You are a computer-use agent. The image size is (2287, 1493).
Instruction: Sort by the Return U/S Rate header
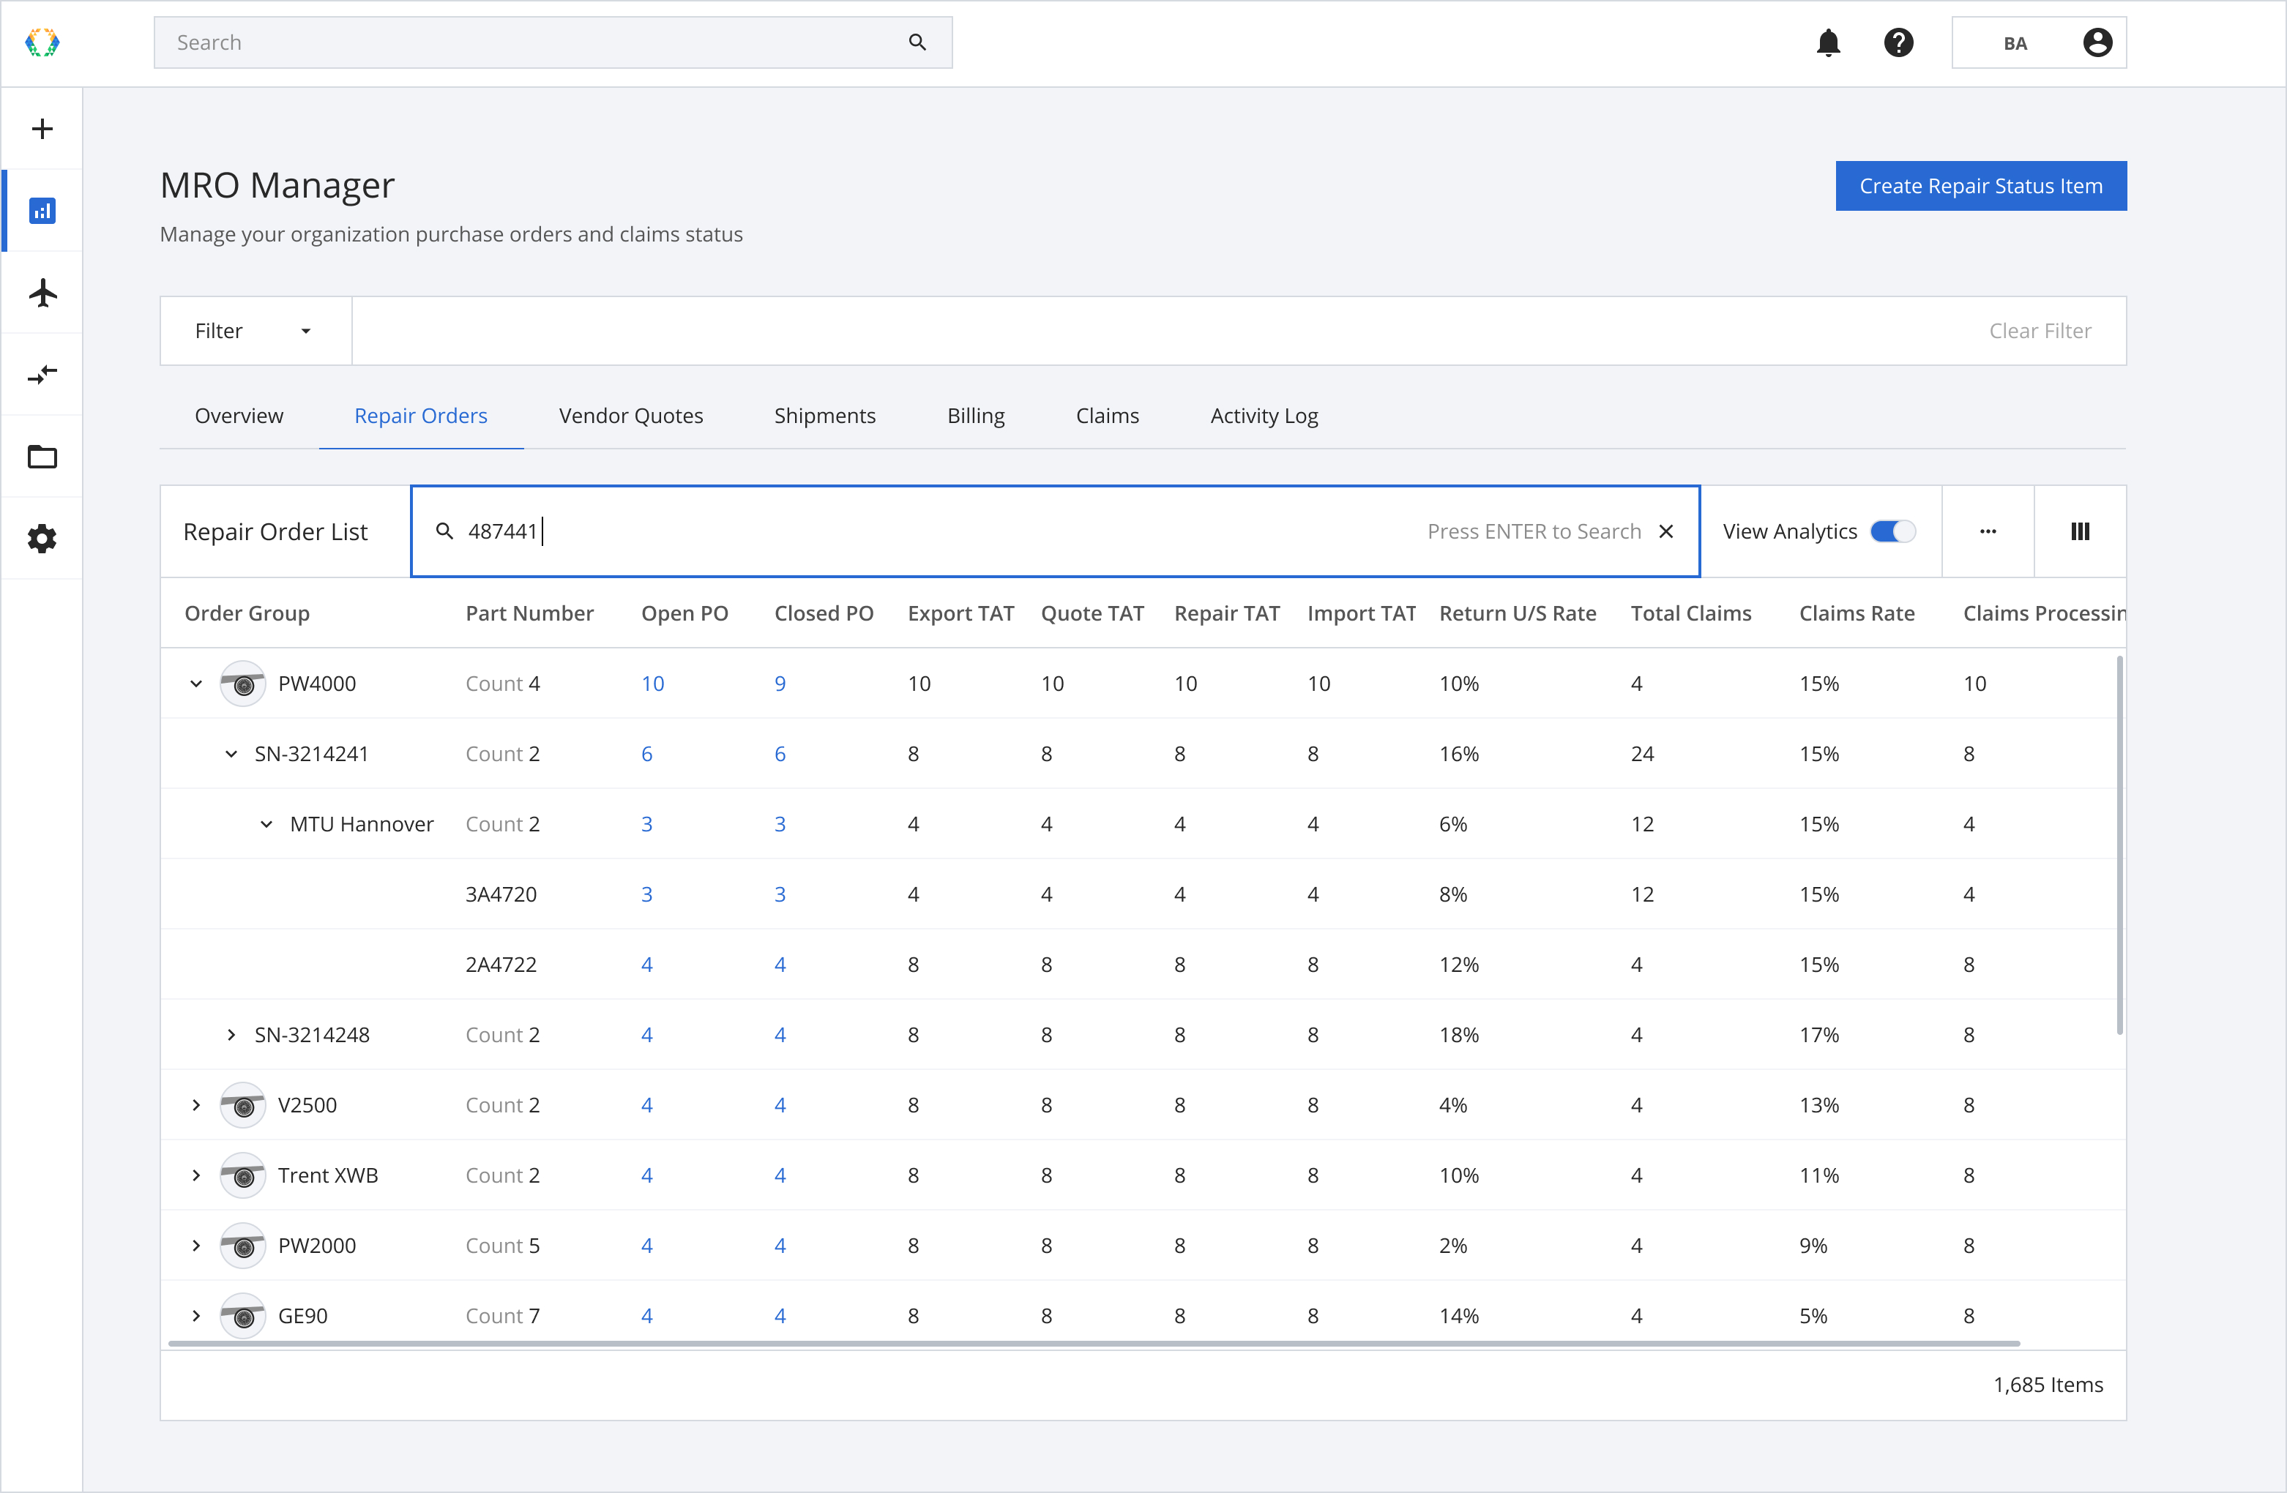(1518, 613)
